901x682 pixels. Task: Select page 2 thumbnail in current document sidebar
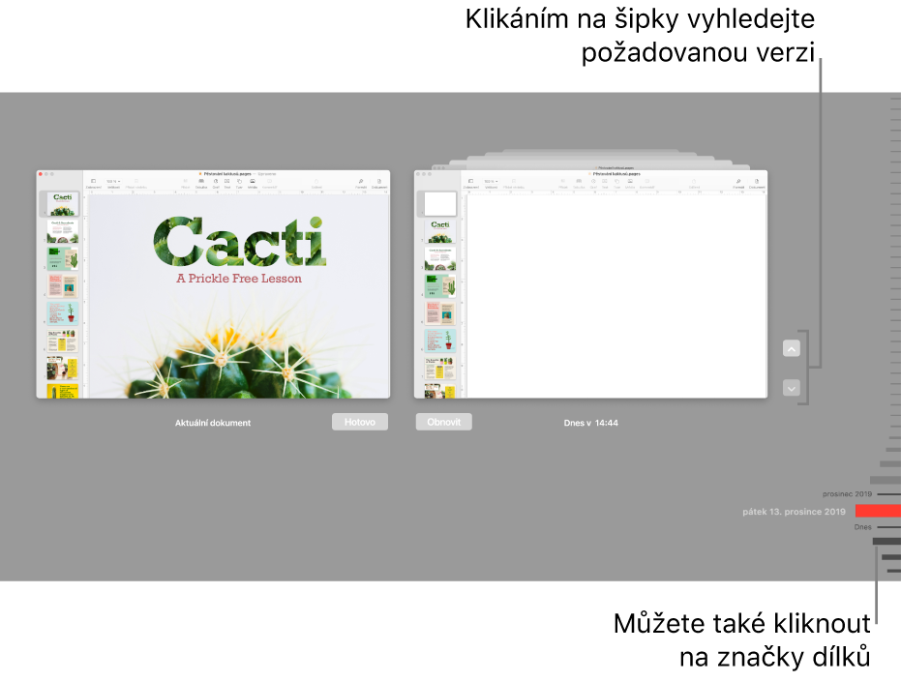(x=62, y=231)
